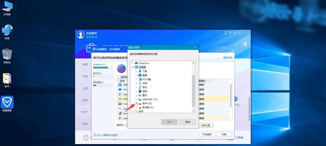The image size is (326, 146).
Task: Open 此电脑 desktop icon
Action: (x=7, y=8)
